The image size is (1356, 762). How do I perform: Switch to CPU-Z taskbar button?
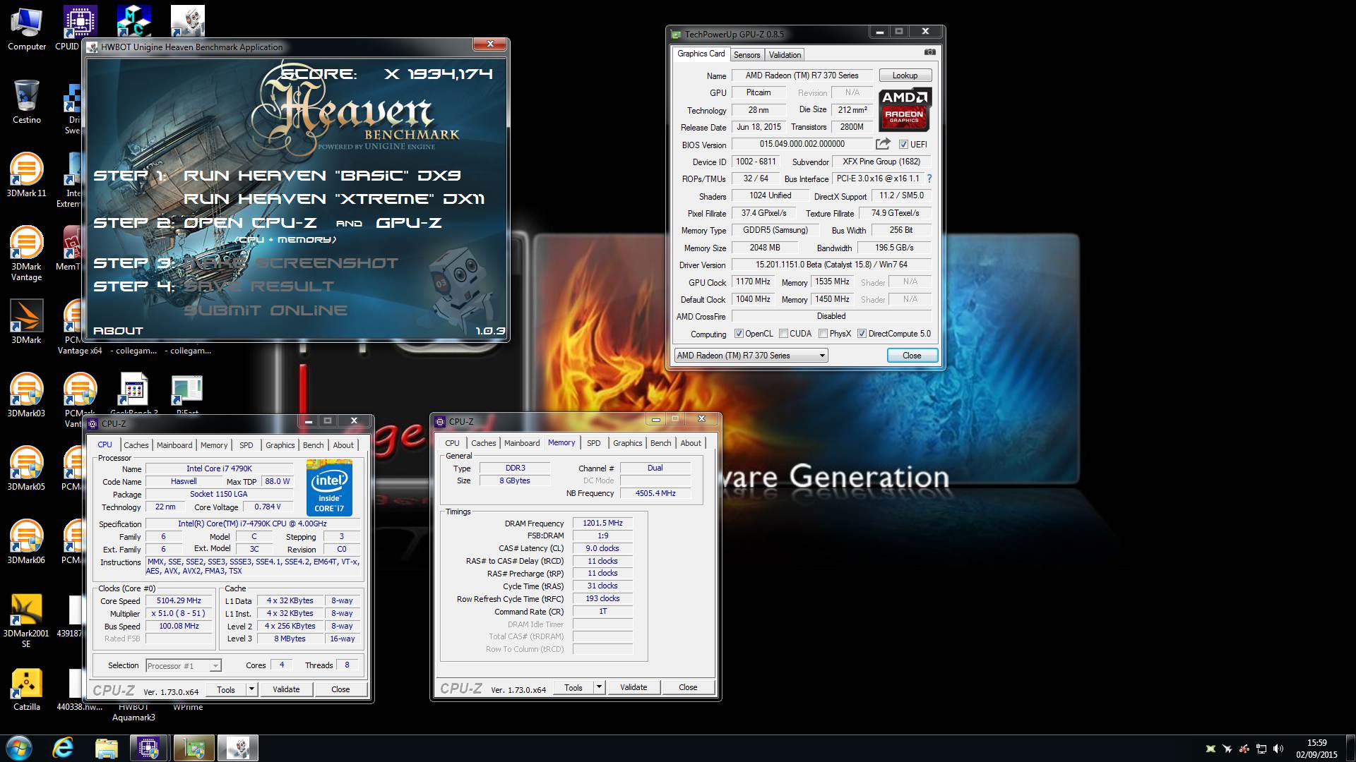[x=148, y=748]
